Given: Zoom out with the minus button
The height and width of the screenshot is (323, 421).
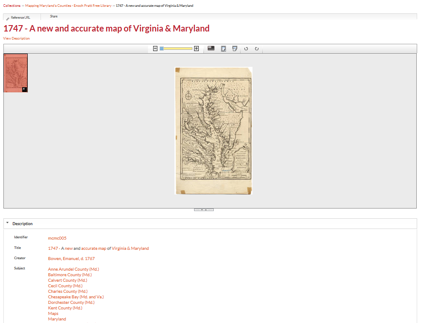Looking at the screenshot, I should pyautogui.click(x=155, y=49).
